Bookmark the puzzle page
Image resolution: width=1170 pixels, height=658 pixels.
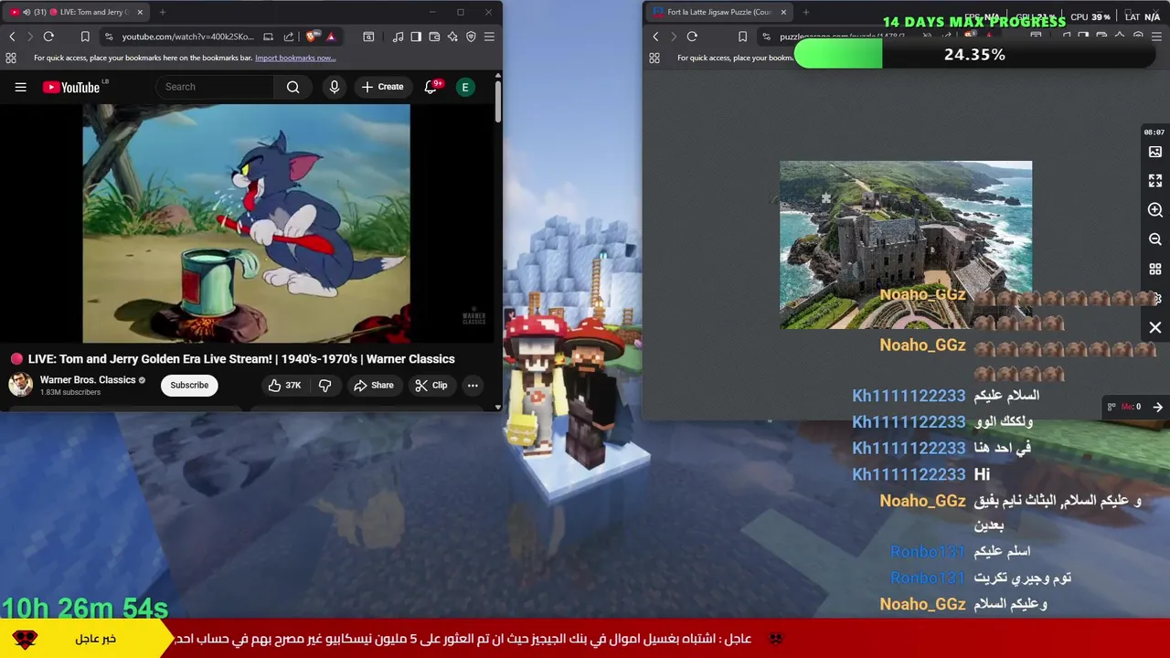(742, 37)
